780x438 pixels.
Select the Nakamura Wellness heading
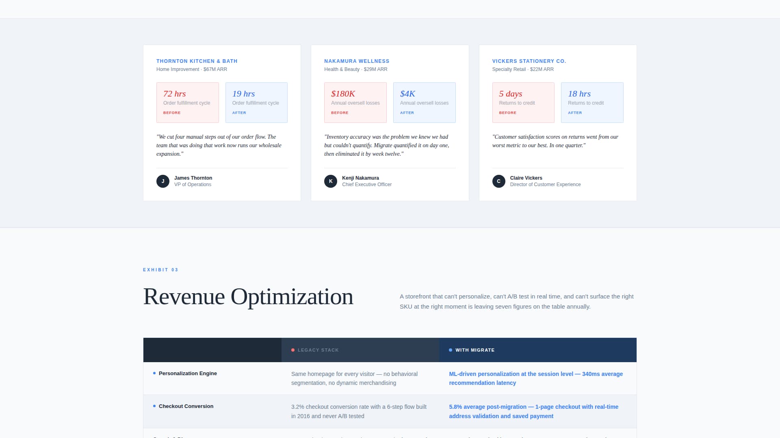click(x=357, y=61)
